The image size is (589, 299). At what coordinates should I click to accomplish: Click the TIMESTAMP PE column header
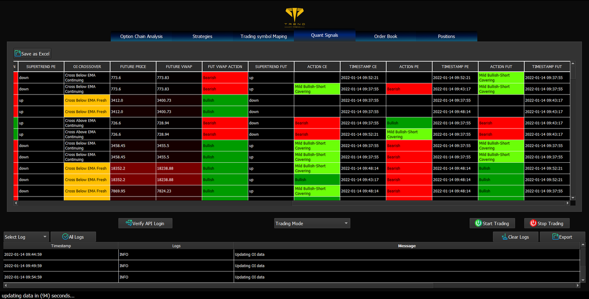[x=455, y=67]
